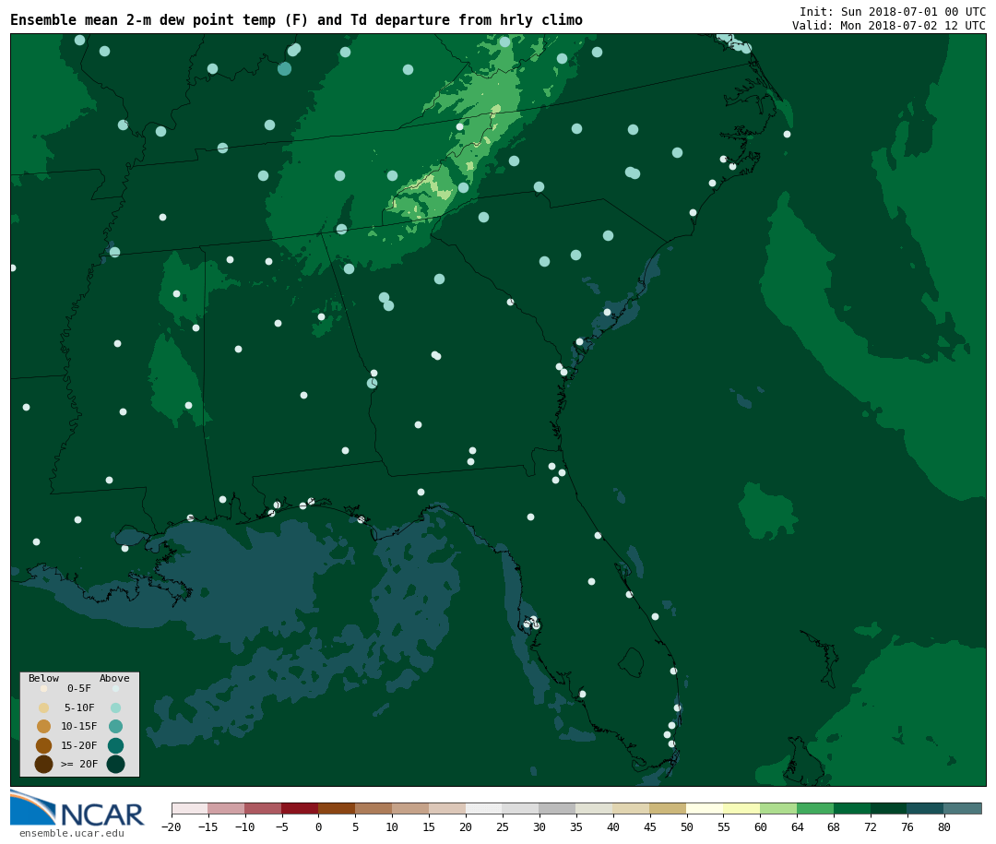Click the '0-5F' legend label
Screen dimensions: 996x844
[79, 688]
